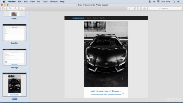
Task: Open the Edit menu
Action: tap(26, 1)
